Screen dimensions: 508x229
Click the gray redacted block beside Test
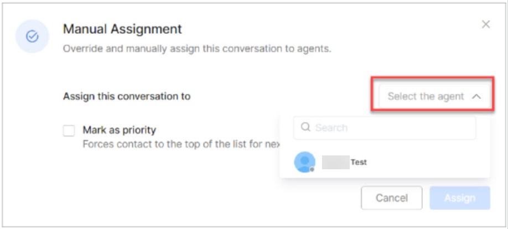click(335, 162)
